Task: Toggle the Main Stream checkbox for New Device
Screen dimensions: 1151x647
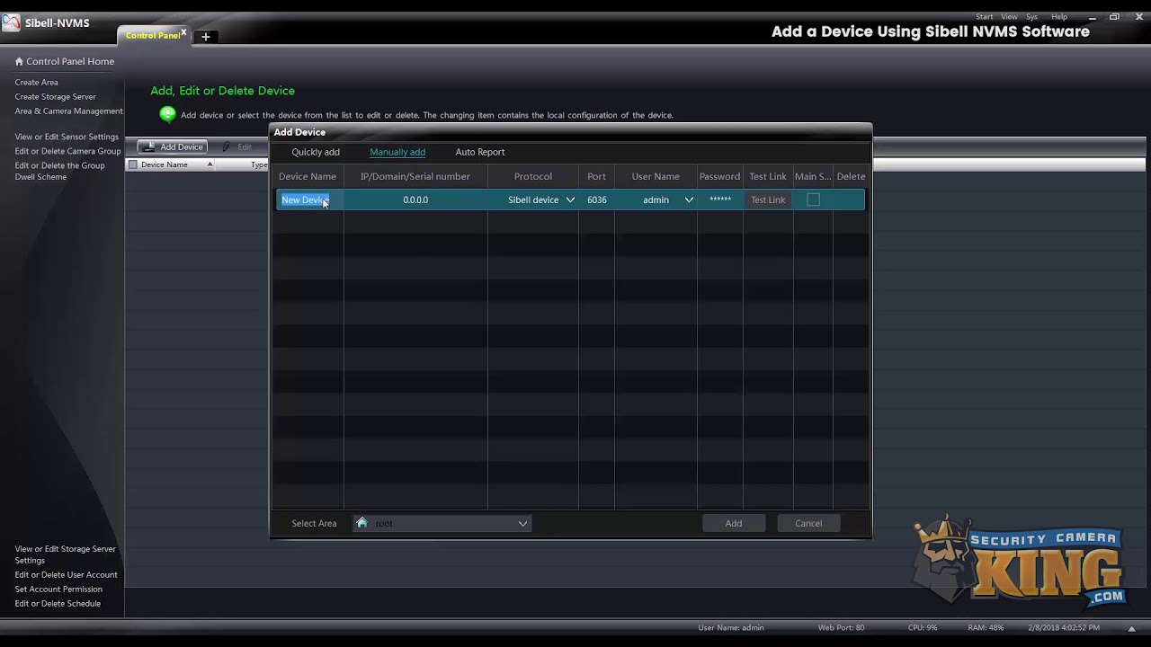Action: click(x=813, y=199)
